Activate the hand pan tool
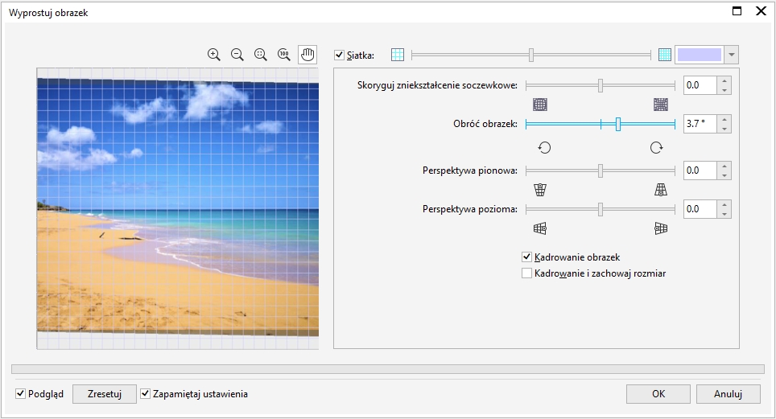The width and height of the screenshot is (776, 419). (x=308, y=55)
